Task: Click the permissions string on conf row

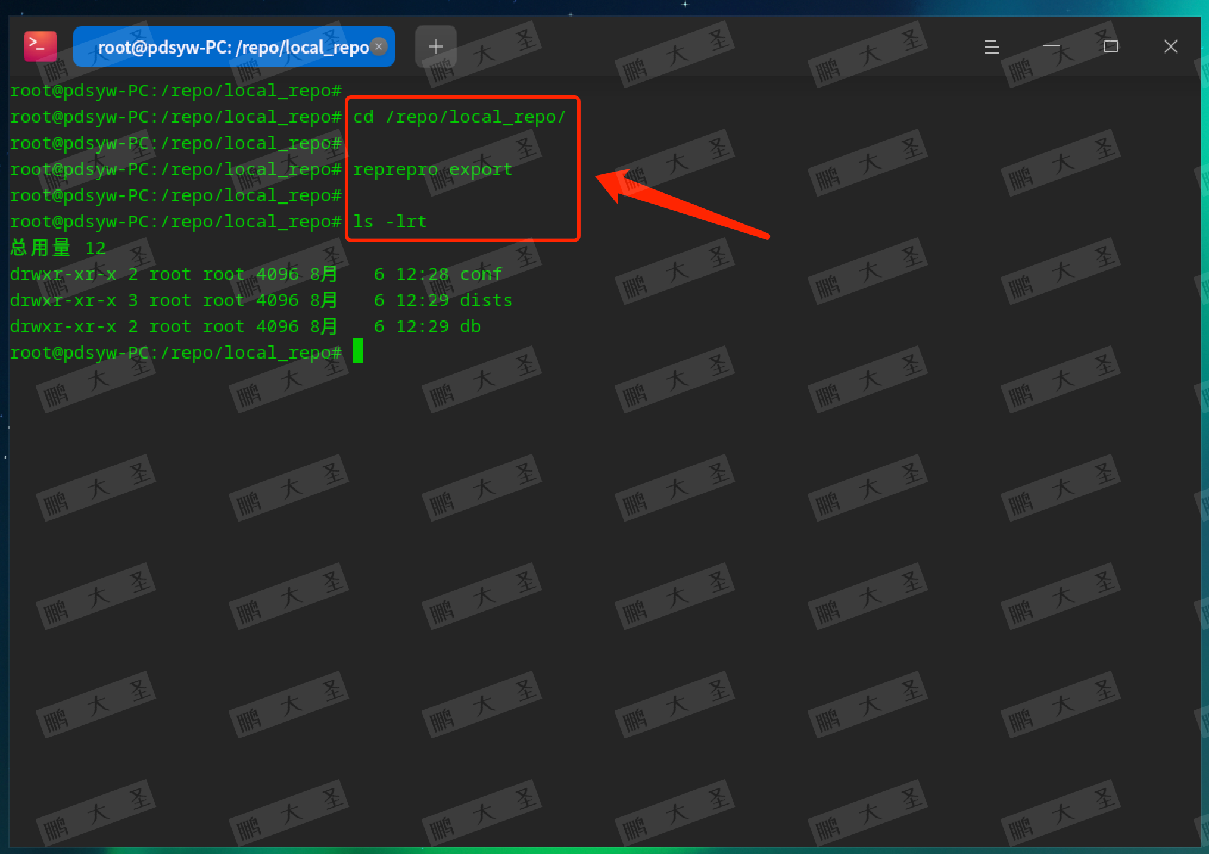Action: pyautogui.click(x=63, y=274)
